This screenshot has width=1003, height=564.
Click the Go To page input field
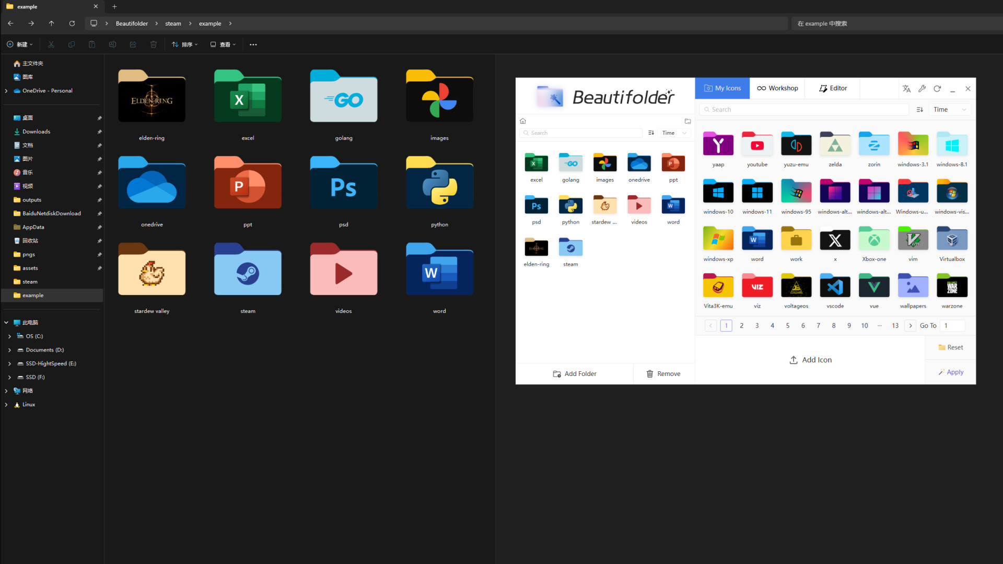coord(952,325)
